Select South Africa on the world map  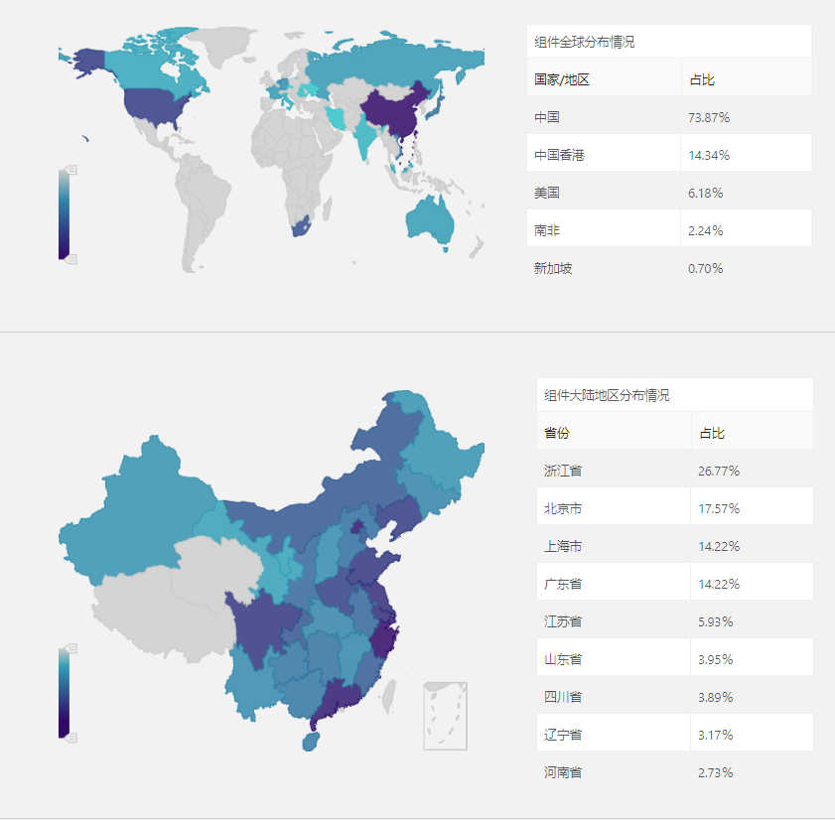tap(301, 226)
